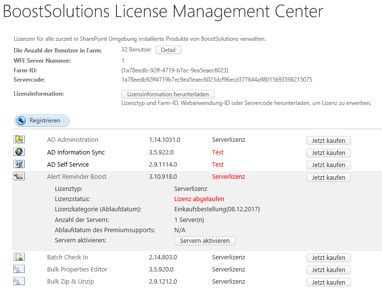Click the Batch Check In product icon

coord(19,257)
